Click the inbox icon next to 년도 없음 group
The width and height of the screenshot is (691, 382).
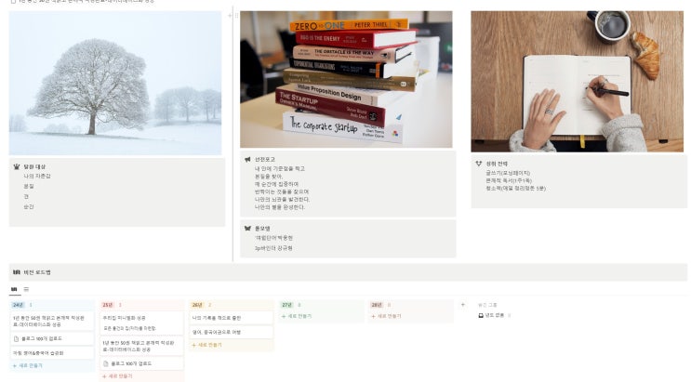pyautogui.click(x=481, y=315)
